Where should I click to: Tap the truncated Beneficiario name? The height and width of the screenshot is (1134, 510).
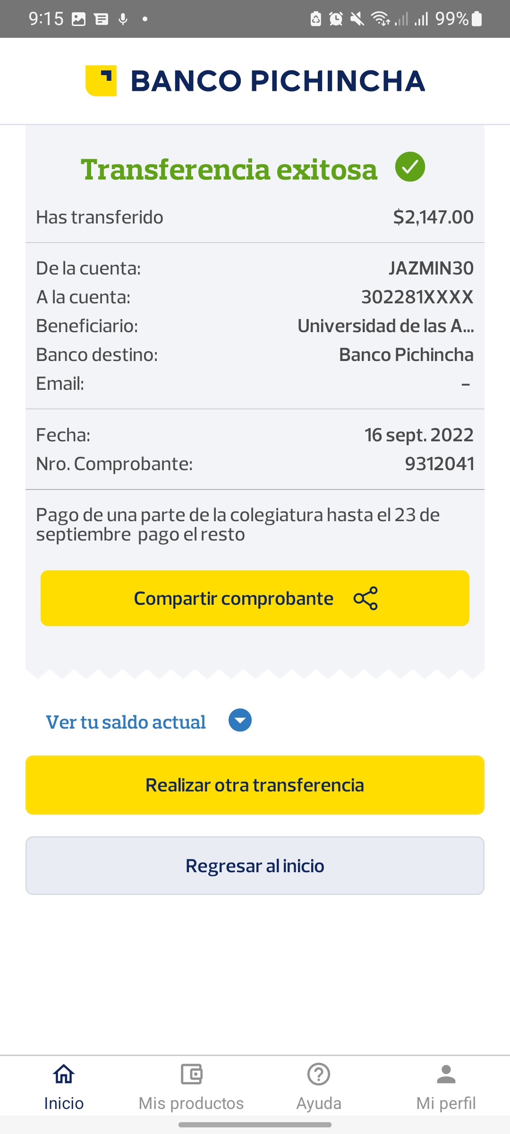385,326
